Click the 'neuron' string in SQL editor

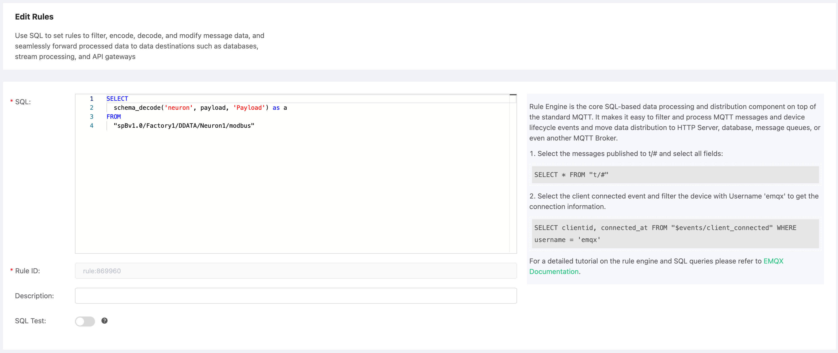[178, 108]
